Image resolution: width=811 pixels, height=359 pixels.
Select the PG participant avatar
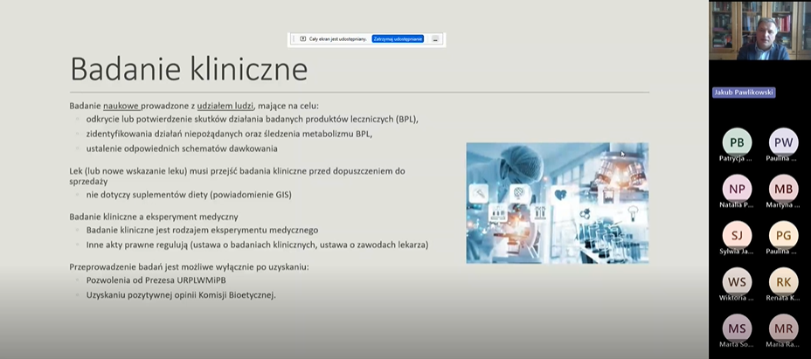[x=783, y=235]
